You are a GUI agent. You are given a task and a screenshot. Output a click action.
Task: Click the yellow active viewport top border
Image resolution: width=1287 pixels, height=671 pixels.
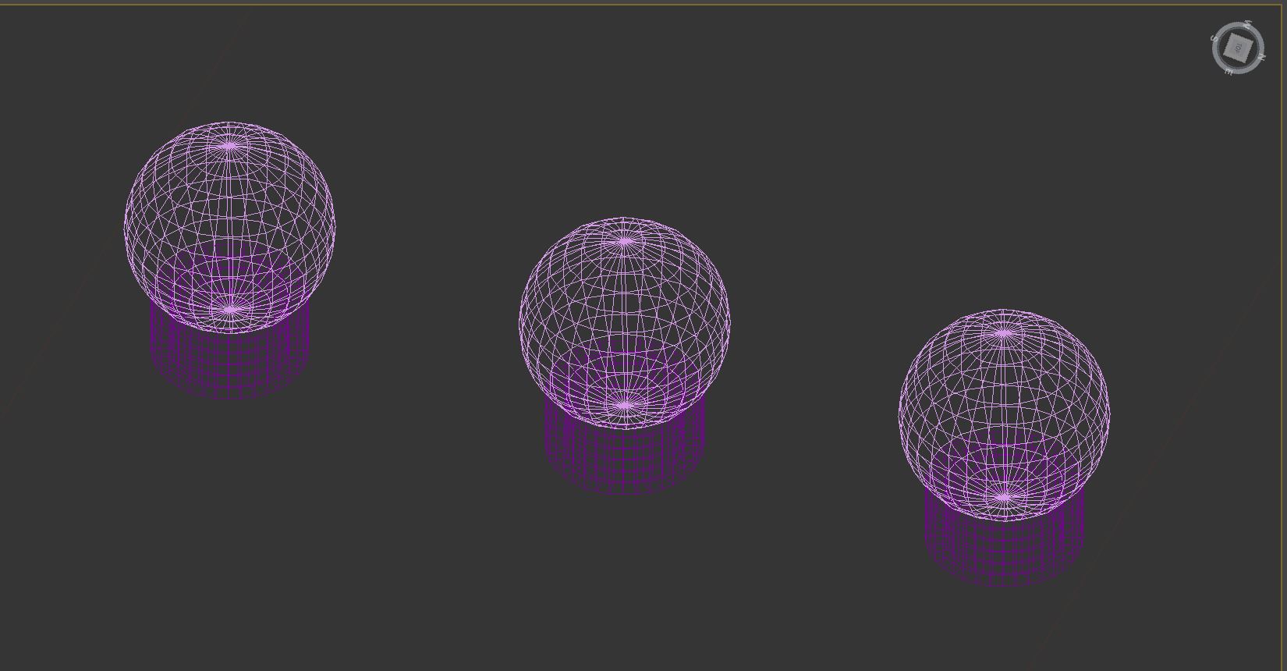pyautogui.click(x=643, y=5)
